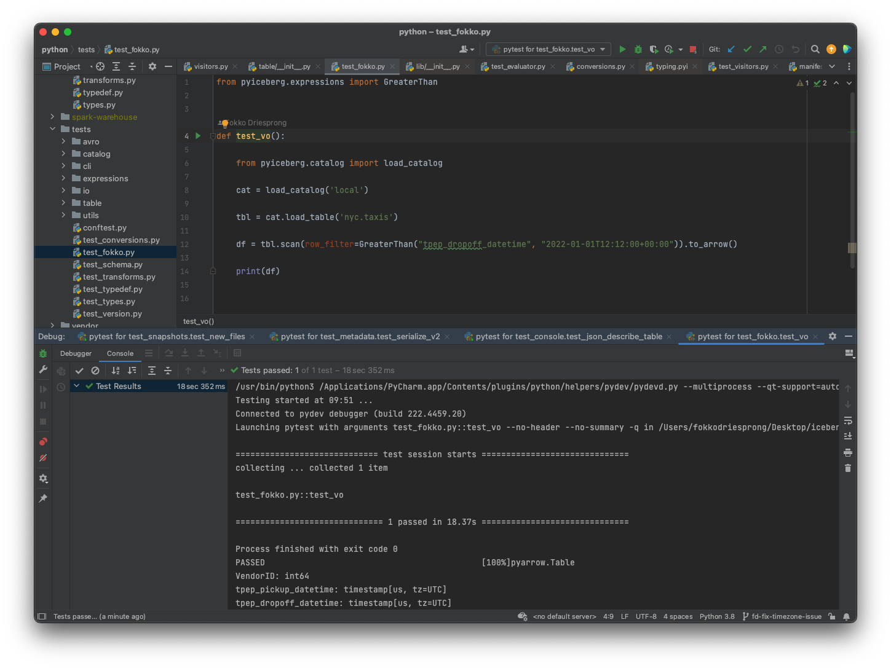
Task: Expand all test results
Action: tap(152, 371)
